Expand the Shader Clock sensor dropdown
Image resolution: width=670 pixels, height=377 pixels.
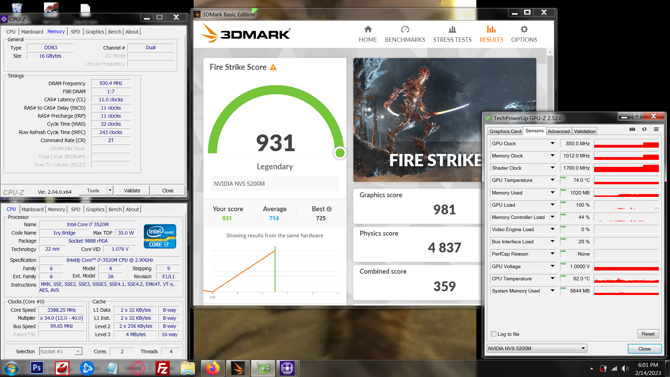click(552, 168)
